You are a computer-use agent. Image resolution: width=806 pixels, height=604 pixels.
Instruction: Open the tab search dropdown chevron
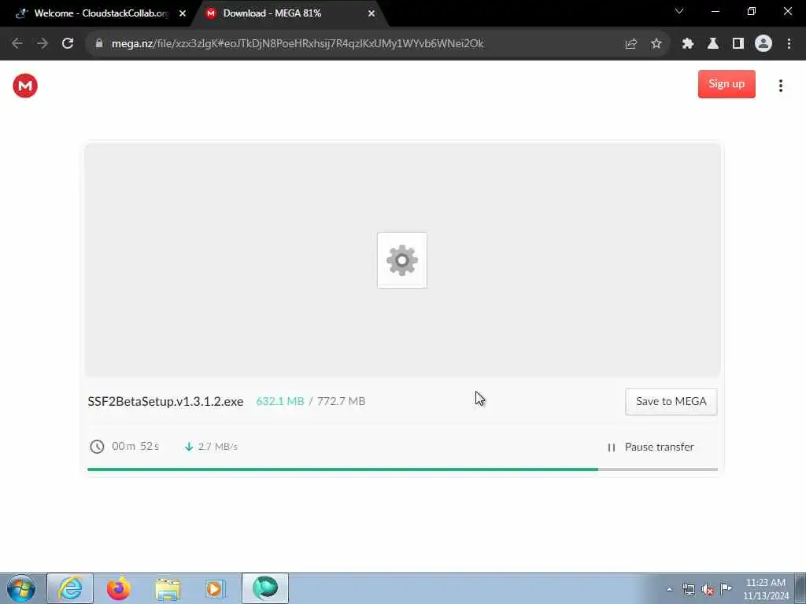tap(679, 11)
